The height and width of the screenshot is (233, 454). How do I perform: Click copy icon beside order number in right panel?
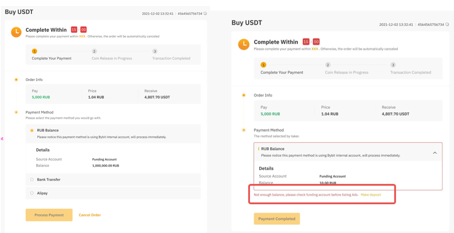447,24
